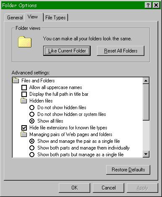The image size is (162, 197).
Task: Switch to the General tab
Action: click(15, 18)
